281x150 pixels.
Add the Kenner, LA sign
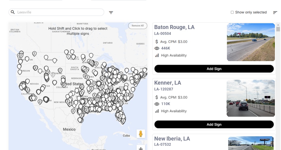(214, 124)
